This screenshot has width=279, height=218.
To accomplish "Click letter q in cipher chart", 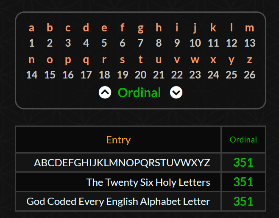I will click(86, 61).
